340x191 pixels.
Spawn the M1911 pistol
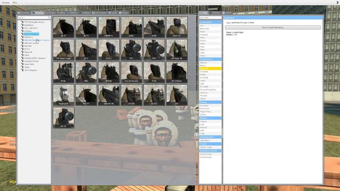click(109, 49)
